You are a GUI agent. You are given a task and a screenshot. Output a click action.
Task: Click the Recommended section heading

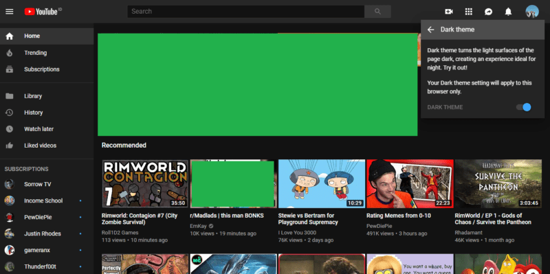[124, 146]
